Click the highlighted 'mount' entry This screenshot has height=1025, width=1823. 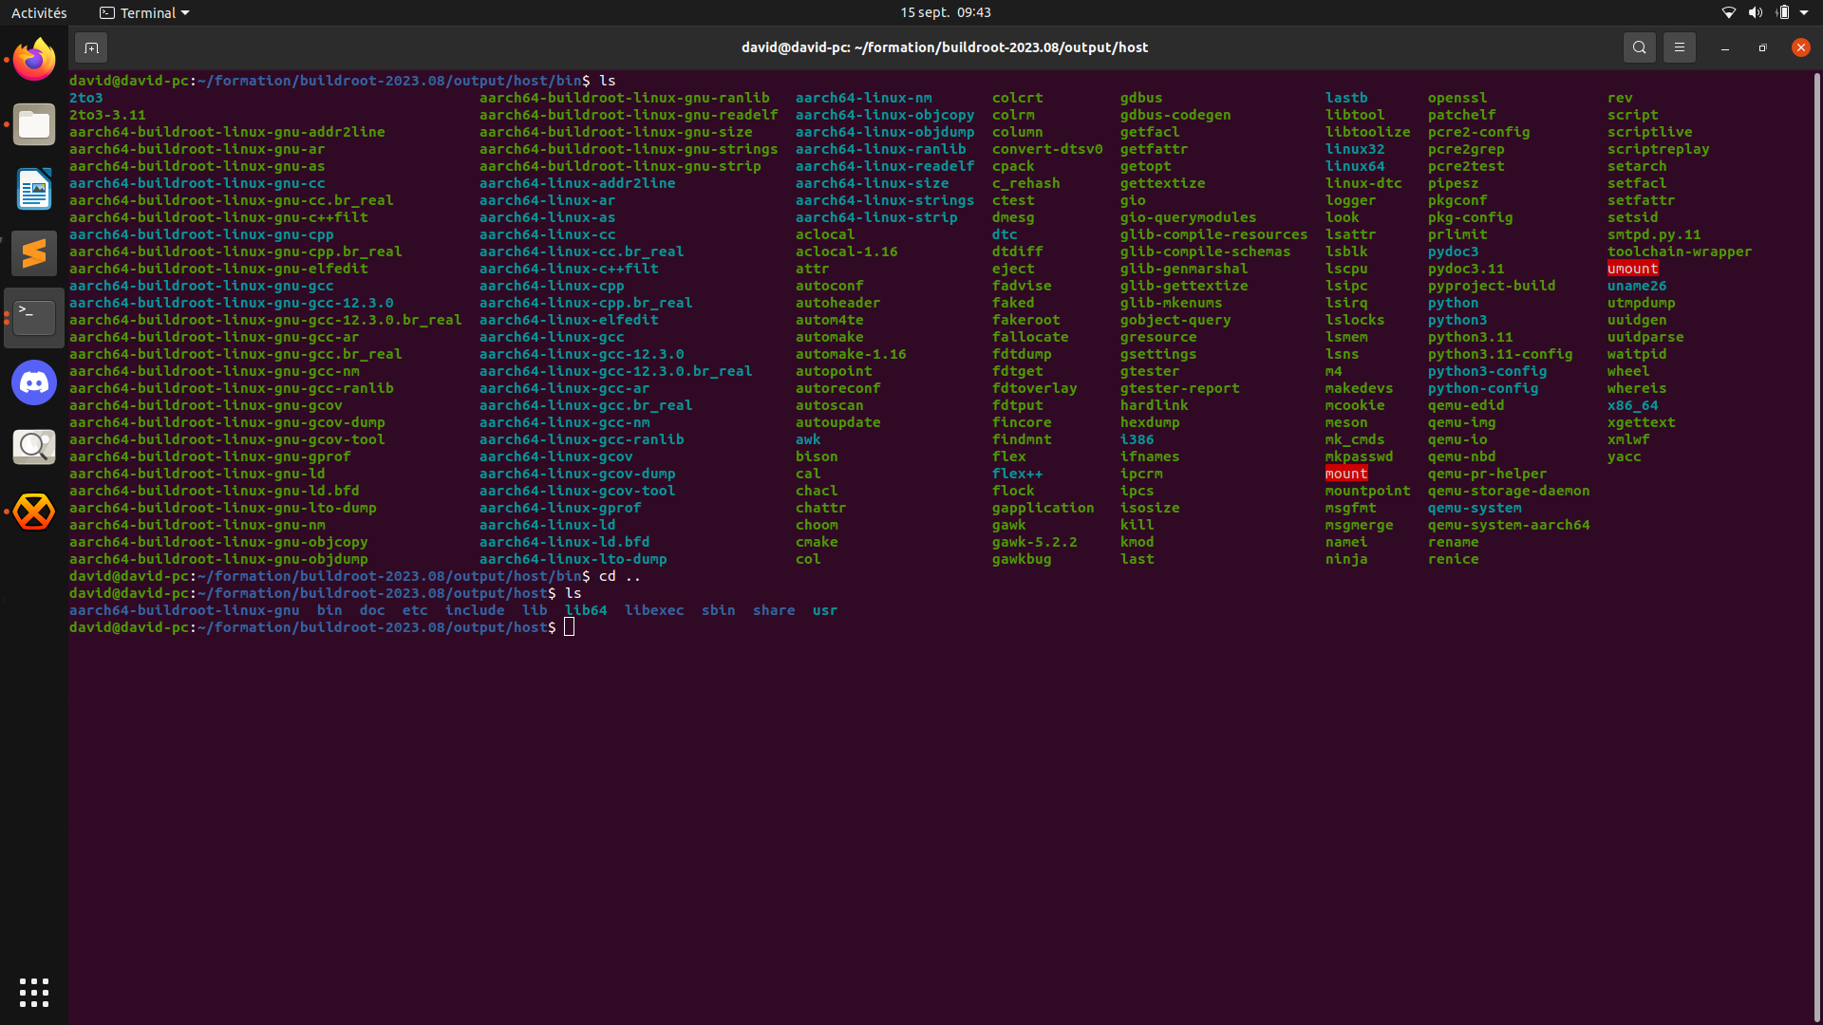(1346, 474)
